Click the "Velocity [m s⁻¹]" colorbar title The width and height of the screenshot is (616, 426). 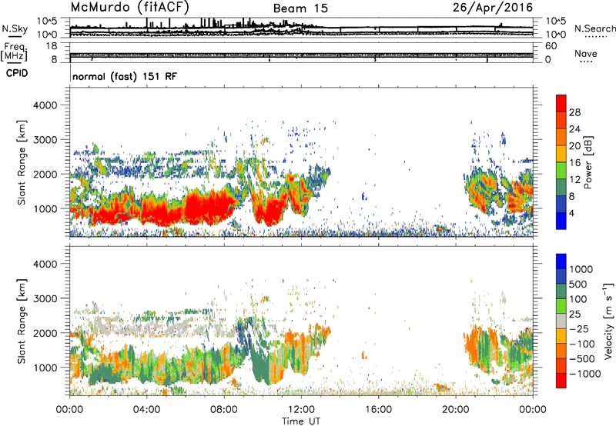[608, 321]
